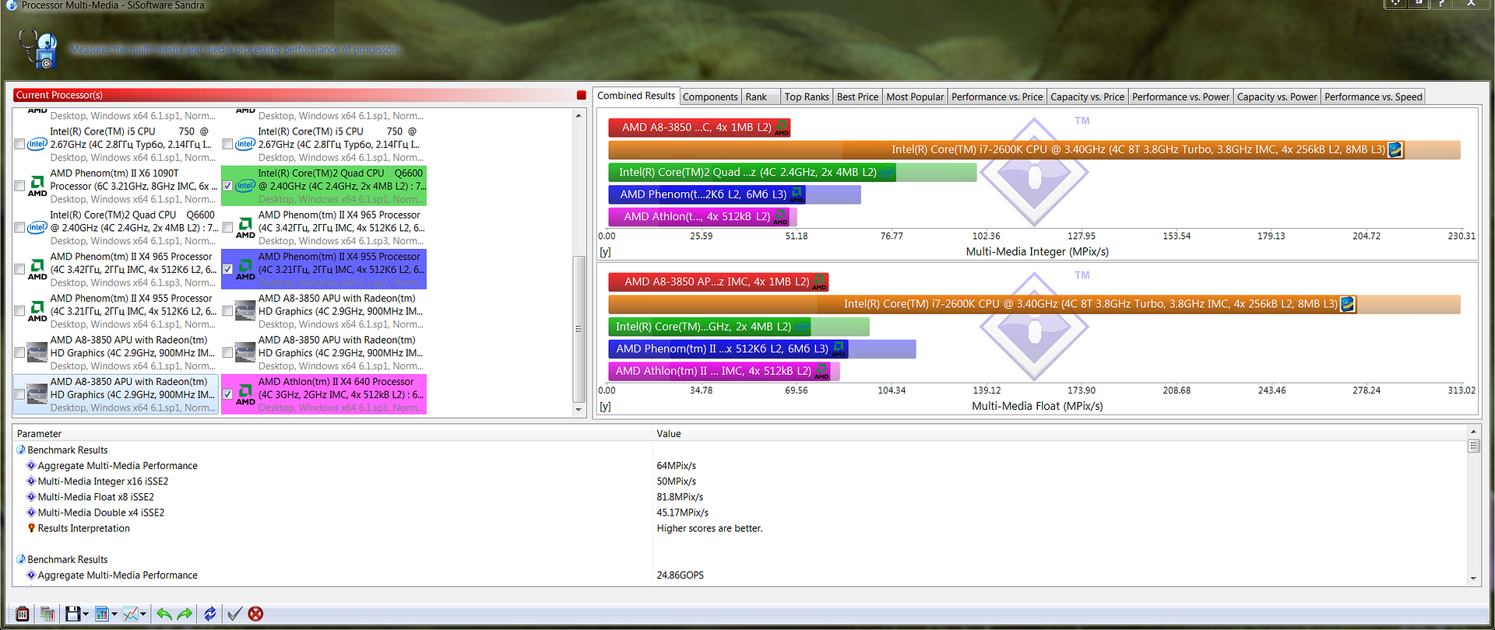
Task: Click the red square in Current Processor(s) header
Action: (x=581, y=95)
